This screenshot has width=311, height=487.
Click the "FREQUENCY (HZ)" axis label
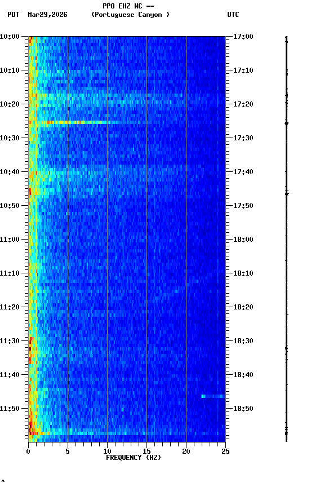point(134,458)
